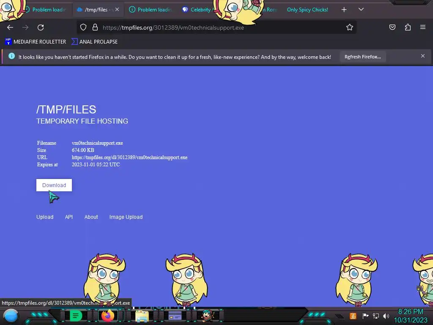Open the Image Upload footer link

pos(126,217)
